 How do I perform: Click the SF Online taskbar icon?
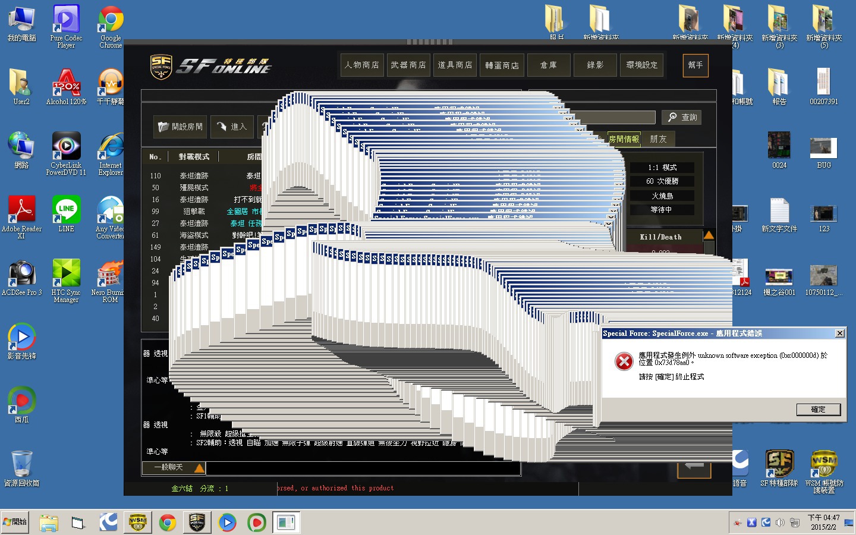tap(197, 523)
